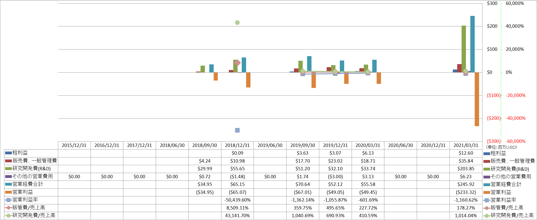This screenshot has width=537, height=220.
Task: Click the 178.27% SG&A ratio cell
Action: 466,208
